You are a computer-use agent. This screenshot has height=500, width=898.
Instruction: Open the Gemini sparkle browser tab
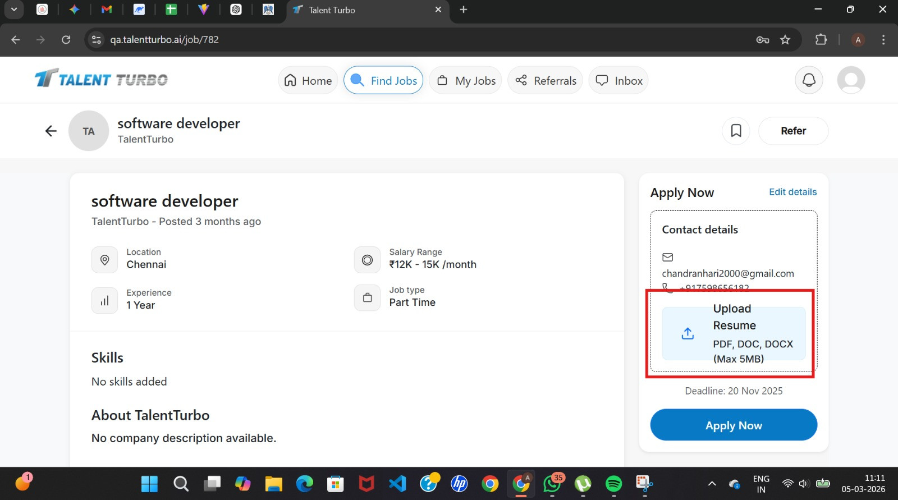click(x=74, y=10)
